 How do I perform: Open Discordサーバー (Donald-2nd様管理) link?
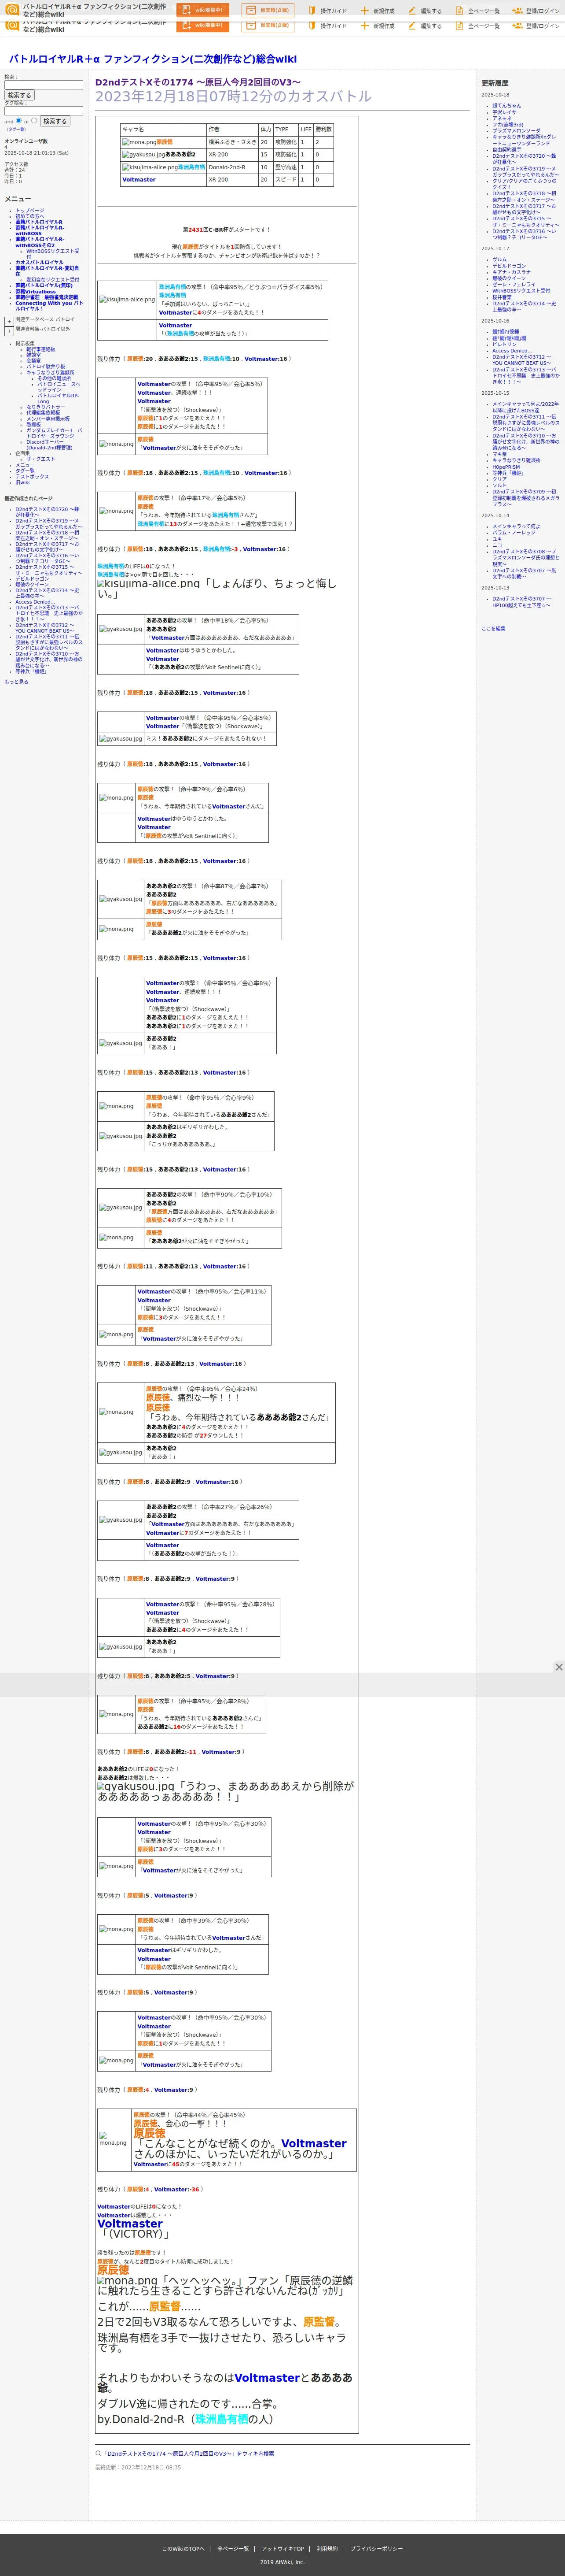coord(49,445)
